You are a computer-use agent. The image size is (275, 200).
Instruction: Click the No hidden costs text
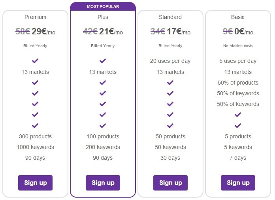[238, 46]
